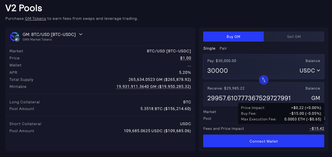Screen dimensions: 332x157
Task: Click the Receive: $29,985.22 label
Action: coord(226,88)
